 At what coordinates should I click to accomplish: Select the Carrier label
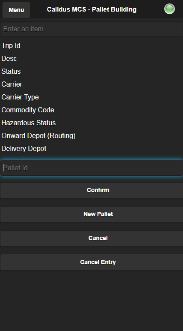[x=12, y=84]
